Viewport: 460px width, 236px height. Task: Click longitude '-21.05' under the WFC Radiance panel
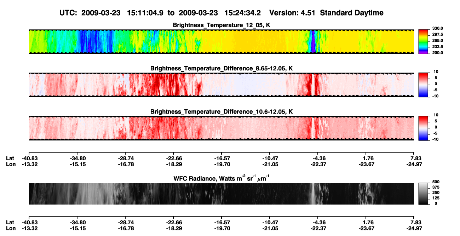point(270,228)
